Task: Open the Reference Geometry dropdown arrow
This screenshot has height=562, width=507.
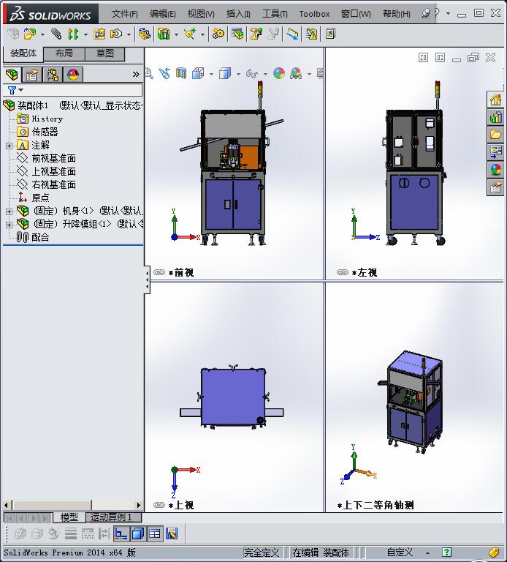Action: [202, 35]
